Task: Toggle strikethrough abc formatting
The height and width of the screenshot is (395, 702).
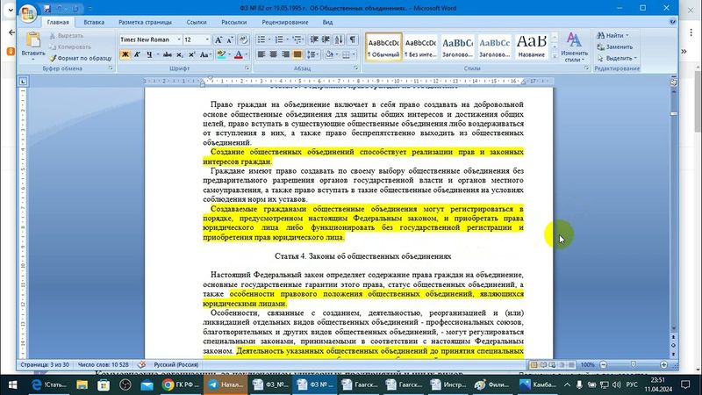Action: coord(168,54)
